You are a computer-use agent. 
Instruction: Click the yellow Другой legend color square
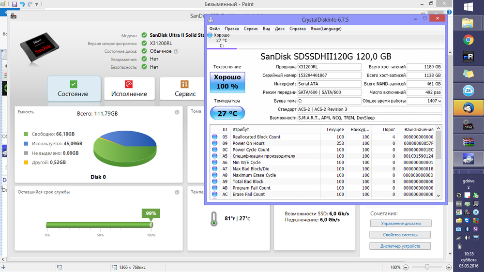(26, 163)
